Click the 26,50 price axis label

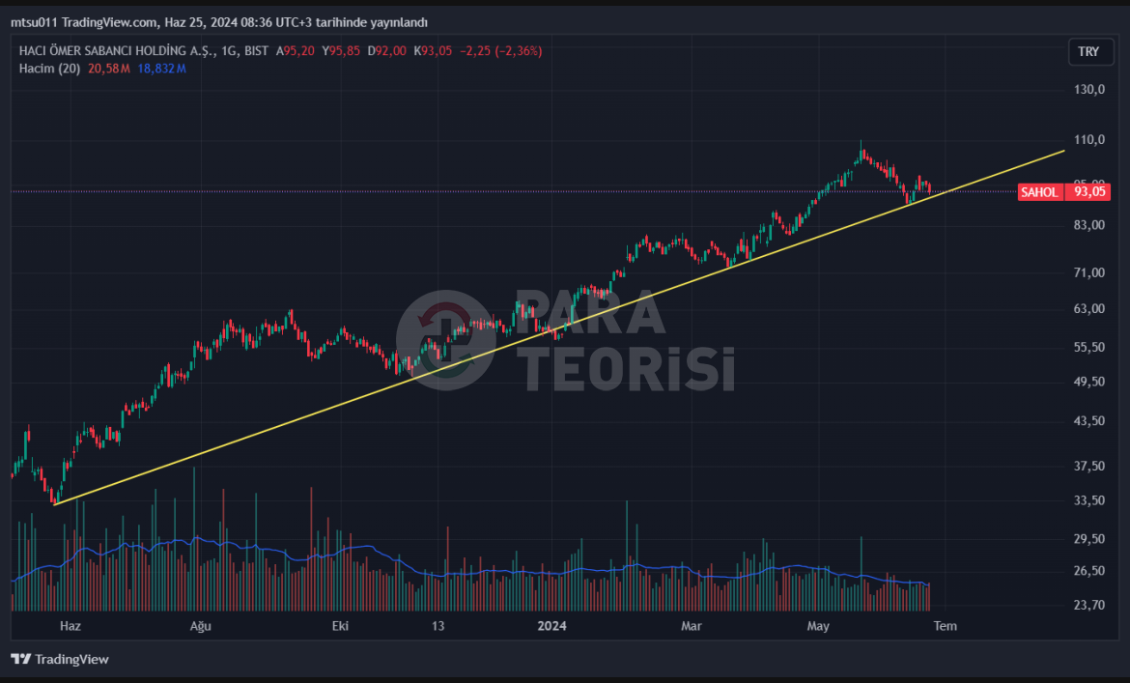[x=1088, y=571]
